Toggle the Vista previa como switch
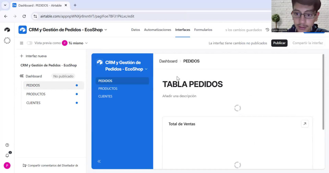The image size is (329, 173). pyautogui.click(x=29, y=43)
